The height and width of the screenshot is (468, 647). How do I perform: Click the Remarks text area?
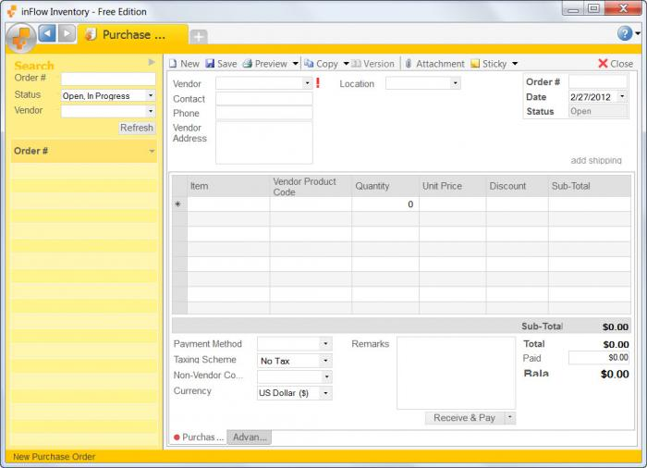coord(456,373)
